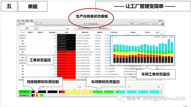Click the WeChat logo icon in watermark
This screenshot has height=107, width=191.
[121, 98]
